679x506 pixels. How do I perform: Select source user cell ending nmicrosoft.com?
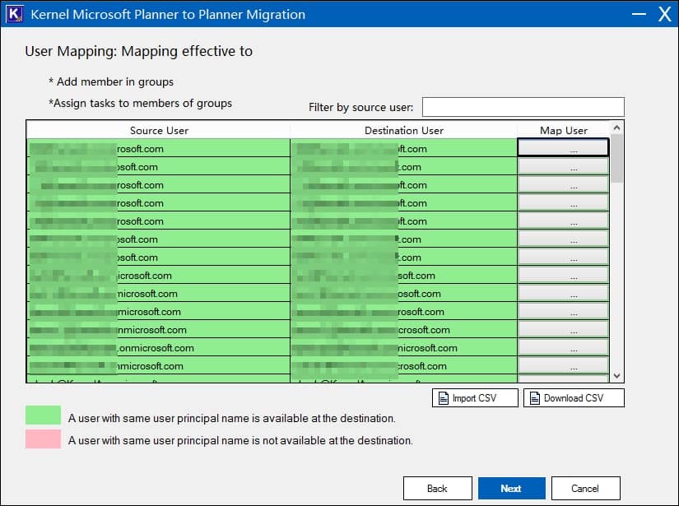[x=159, y=329]
